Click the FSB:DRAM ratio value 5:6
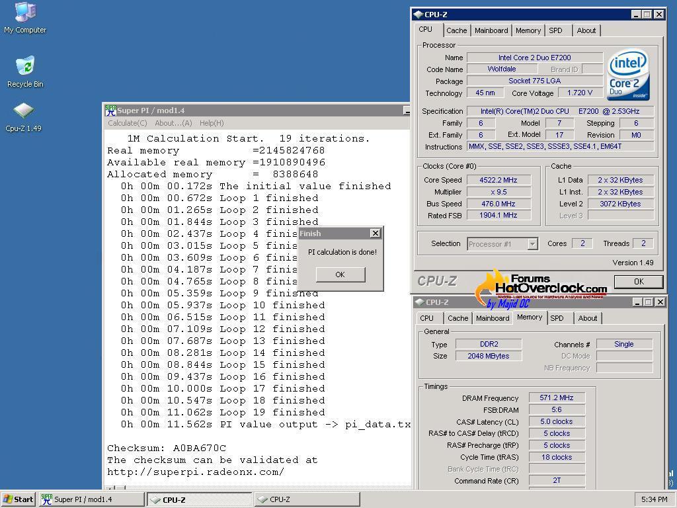The width and height of the screenshot is (677, 508). [x=557, y=409]
